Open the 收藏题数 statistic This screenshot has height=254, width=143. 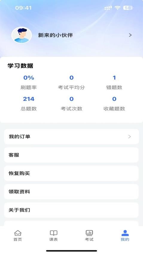coord(114,104)
